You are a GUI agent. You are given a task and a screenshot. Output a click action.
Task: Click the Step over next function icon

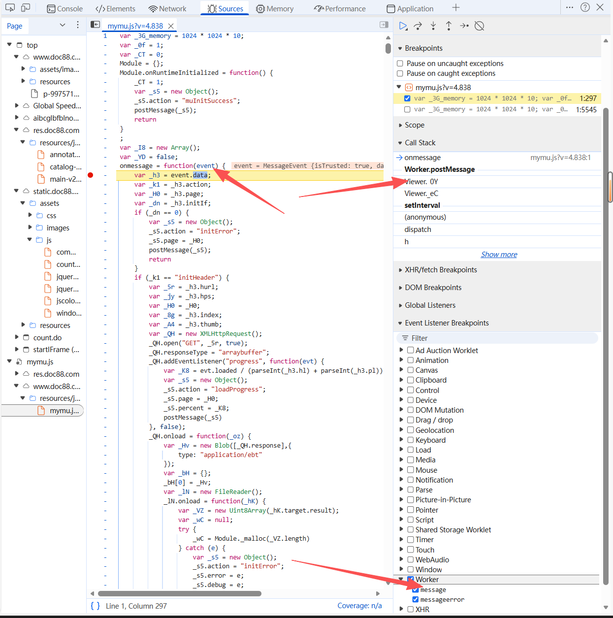coord(418,26)
